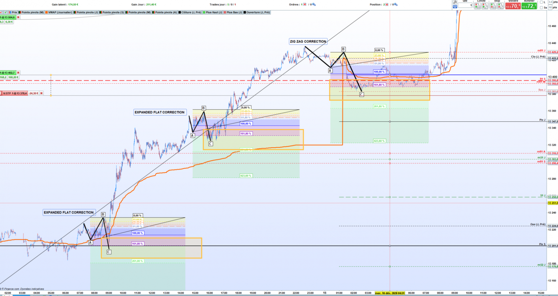Select Plus Haut (J) legend item
Viewport: 558px width, 296px height.
click(x=212, y=12)
